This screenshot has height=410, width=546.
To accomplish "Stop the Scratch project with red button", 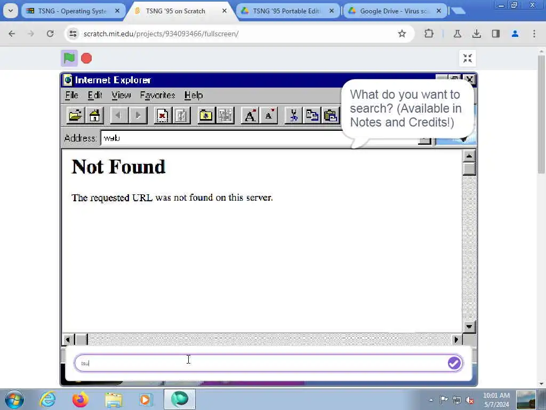I will (x=86, y=58).
